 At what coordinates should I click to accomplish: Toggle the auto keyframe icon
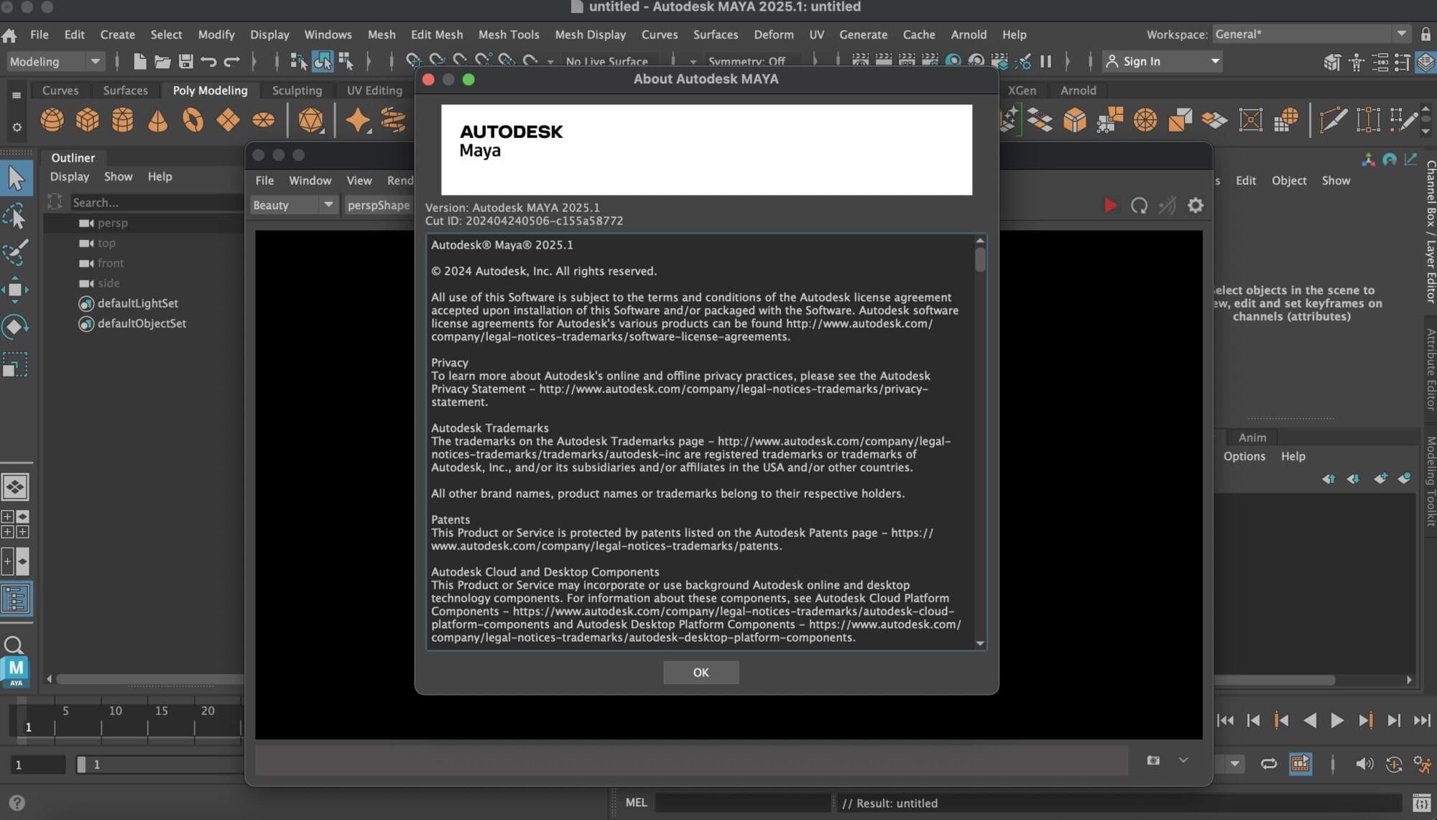coord(1394,764)
